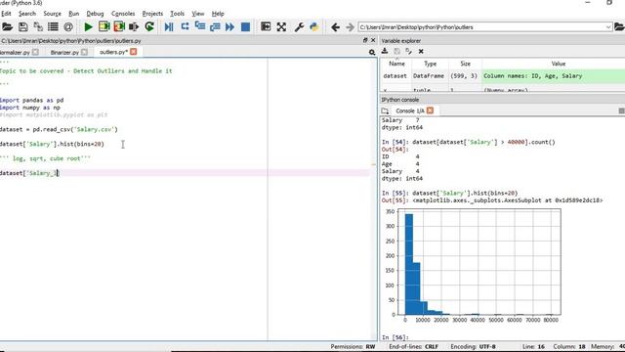Sort by Type column header
Screen dimensions: 625x352
click(430, 64)
